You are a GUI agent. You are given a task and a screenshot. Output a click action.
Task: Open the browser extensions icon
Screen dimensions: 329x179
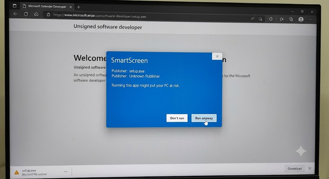point(271,19)
